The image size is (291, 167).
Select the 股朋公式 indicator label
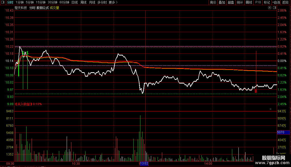(x=42, y=8)
